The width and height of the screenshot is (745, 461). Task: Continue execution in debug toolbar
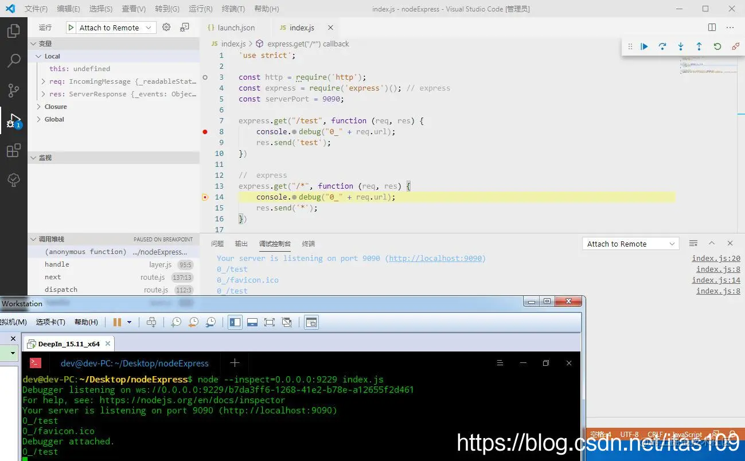(x=644, y=46)
